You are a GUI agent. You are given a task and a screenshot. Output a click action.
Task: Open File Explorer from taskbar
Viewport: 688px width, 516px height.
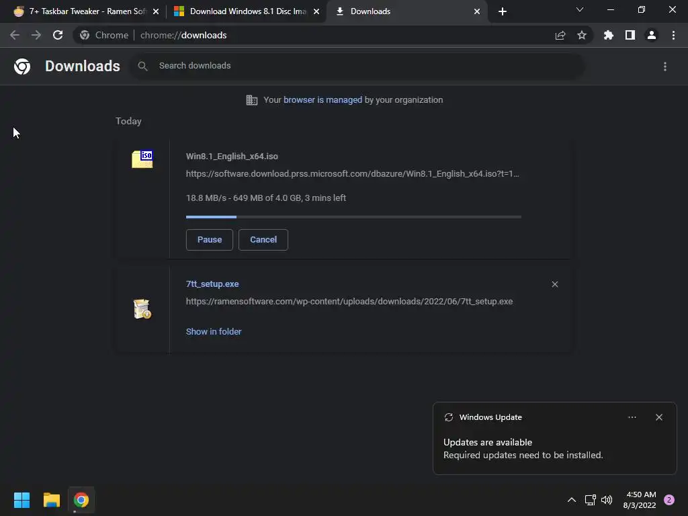coord(51,500)
